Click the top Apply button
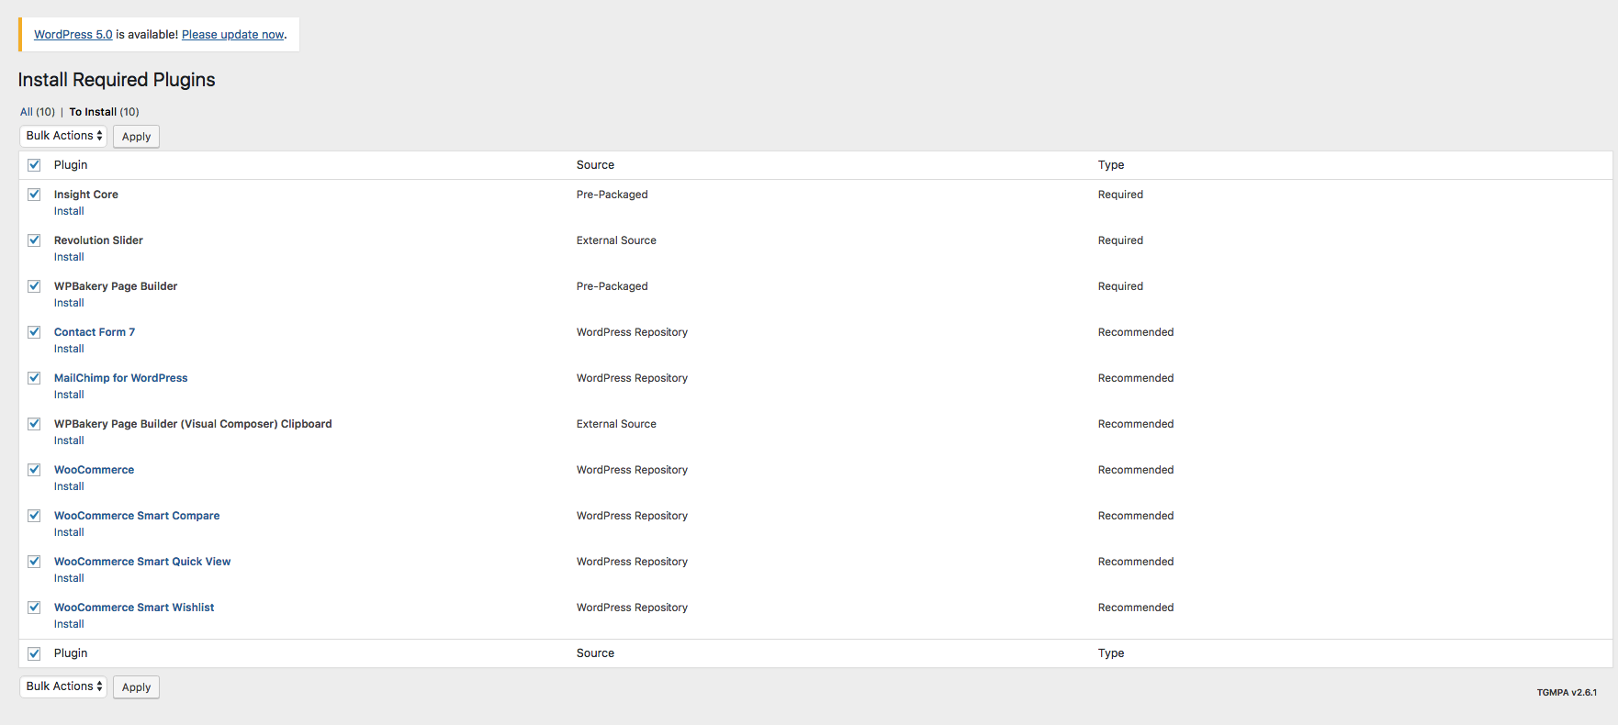Viewport: 1618px width, 725px height. pos(136,137)
